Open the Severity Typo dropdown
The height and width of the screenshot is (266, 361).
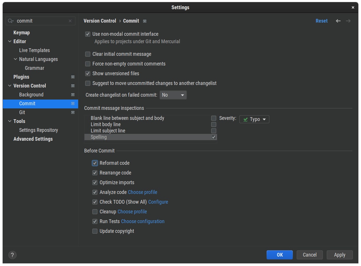coord(254,119)
